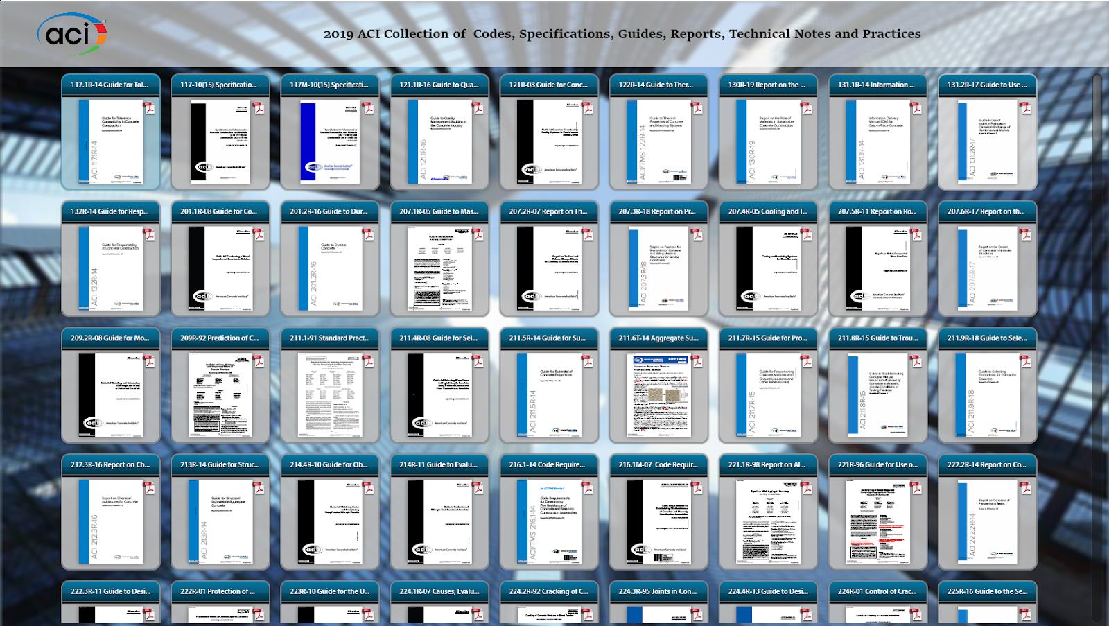1109x626 pixels.
Task: Click PDF icon on 130R-19 Report card
Action: 807,107
